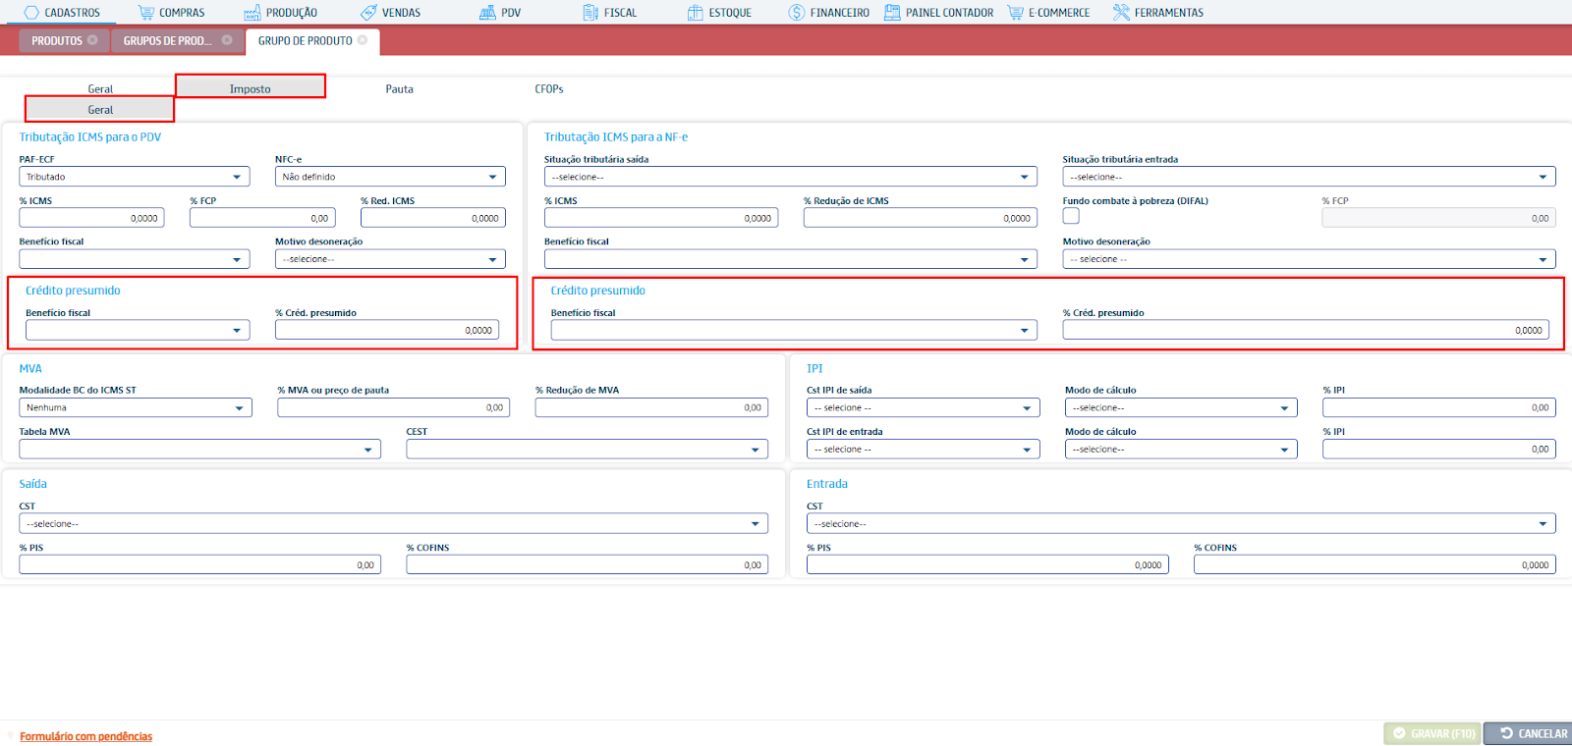This screenshot has width=1572, height=746.
Task: Click the Cadastros menu icon
Action: point(31,13)
